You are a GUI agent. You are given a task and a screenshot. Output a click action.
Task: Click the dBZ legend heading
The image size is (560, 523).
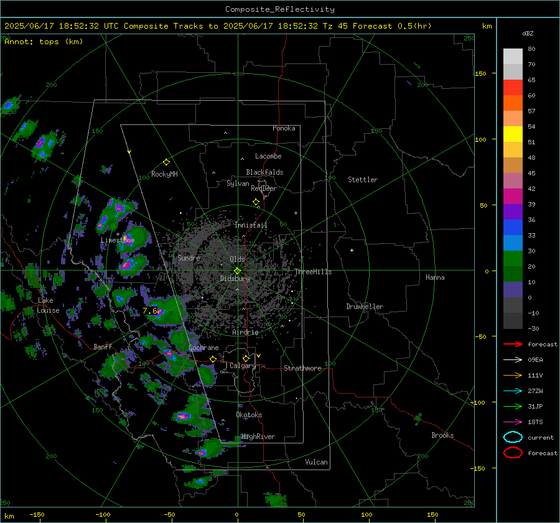[528, 33]
